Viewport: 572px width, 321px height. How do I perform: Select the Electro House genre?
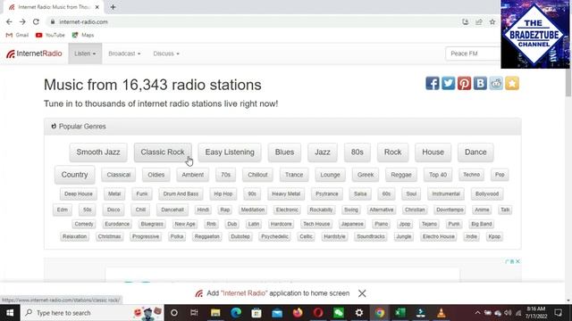[439, 236]
